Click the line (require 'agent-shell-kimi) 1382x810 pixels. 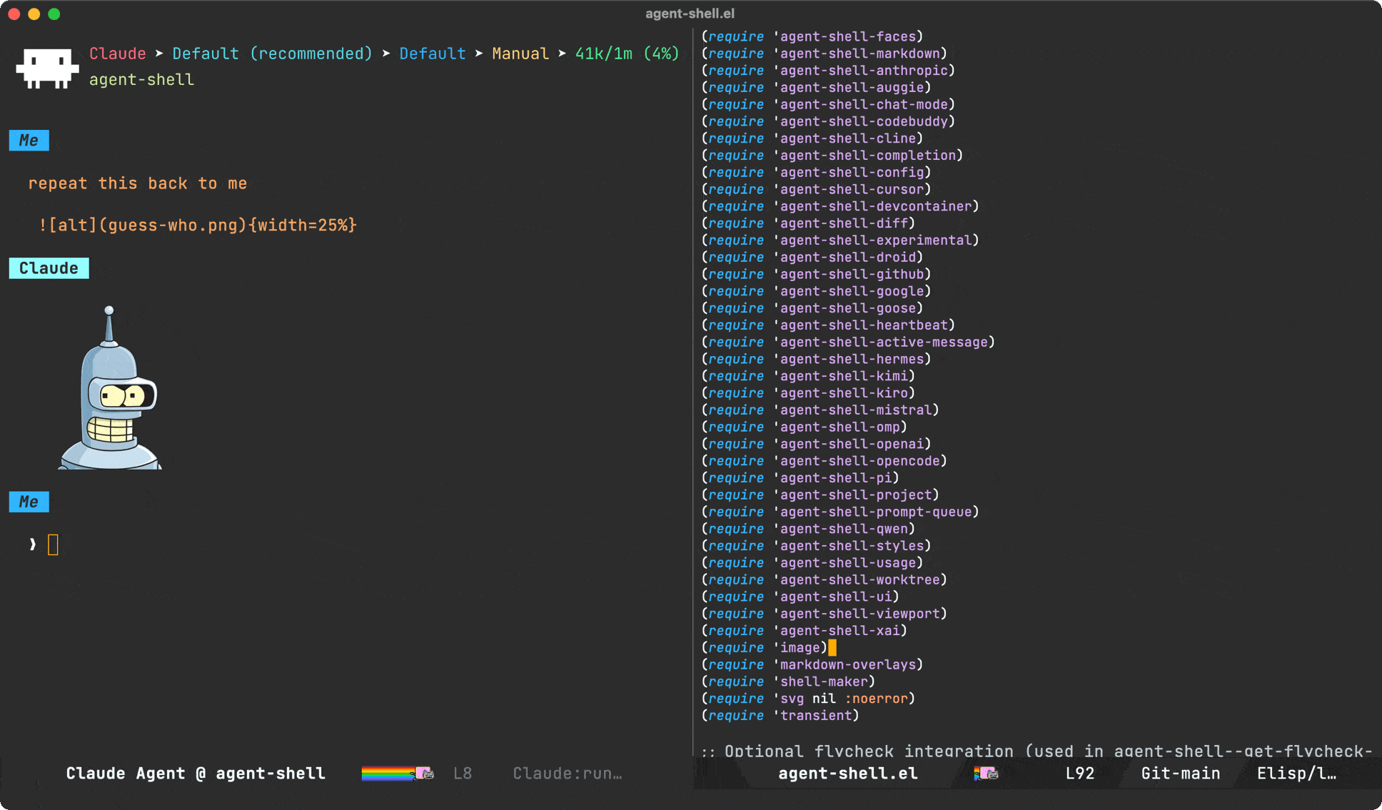point(808,376)
